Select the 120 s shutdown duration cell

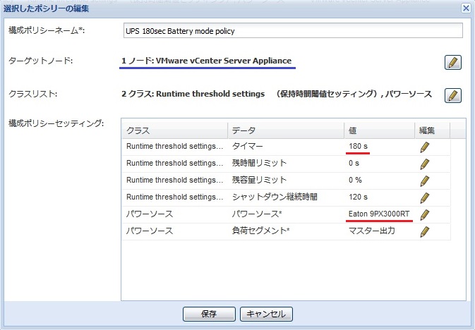(x=379, y=197)
